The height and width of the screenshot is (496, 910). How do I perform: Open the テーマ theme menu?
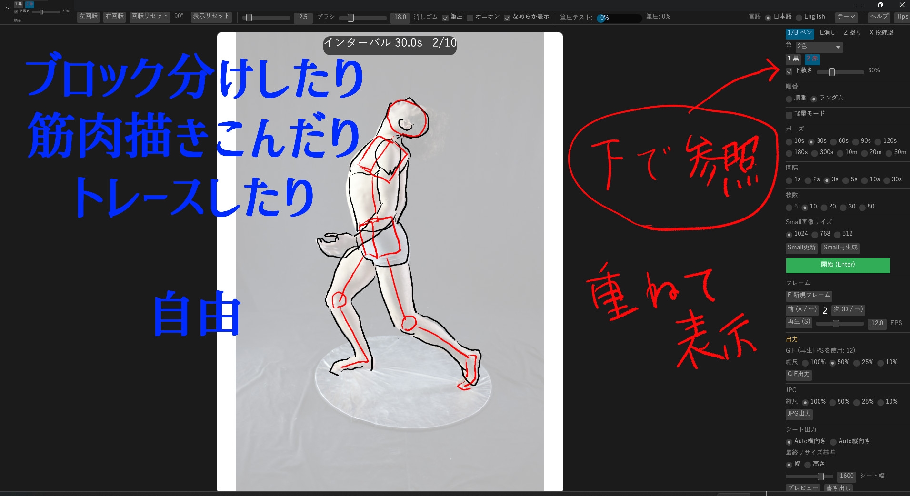click(846, 17)
